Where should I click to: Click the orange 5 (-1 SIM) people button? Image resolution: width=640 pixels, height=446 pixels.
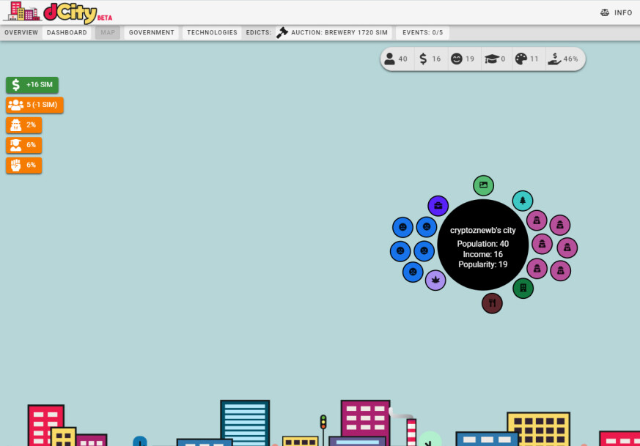(x=34, y=105)
